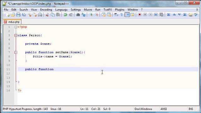This screenshot has height=113, width=201.
Task: Click the Print toolbar icon
Action: (x=40, y=15)
